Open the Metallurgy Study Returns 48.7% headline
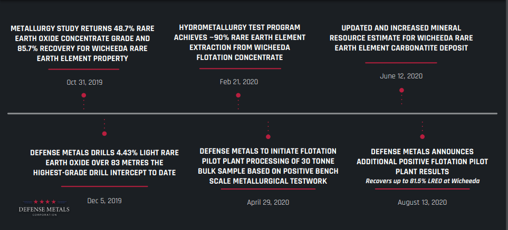The height and width of the screenshot is (230, 508). [83, 44]
